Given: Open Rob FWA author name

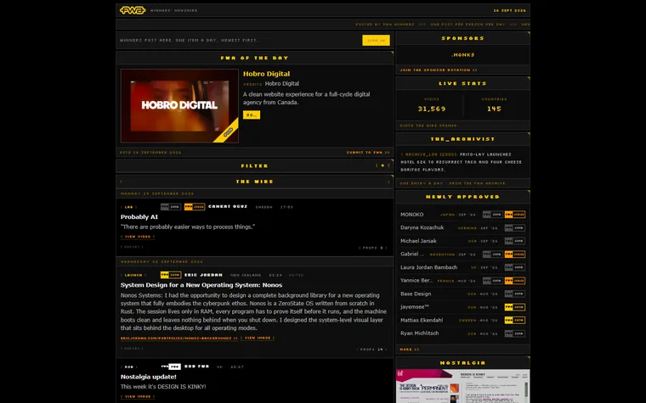Looking at the screenshot, I should click(x=196, y=367).
